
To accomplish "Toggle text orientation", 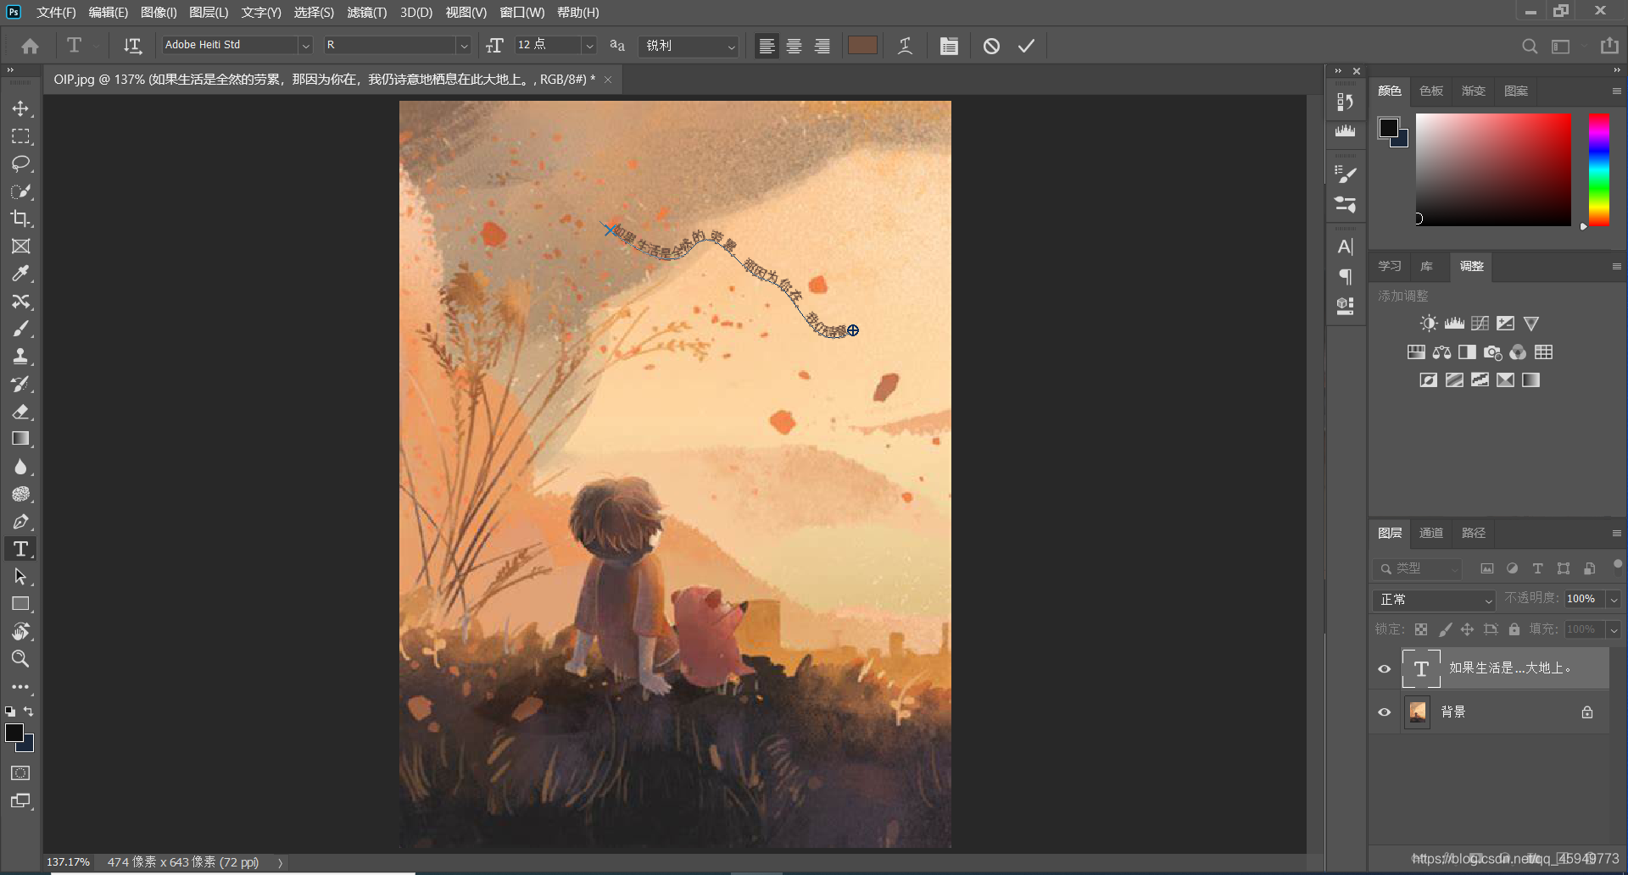I will [132, 46].
